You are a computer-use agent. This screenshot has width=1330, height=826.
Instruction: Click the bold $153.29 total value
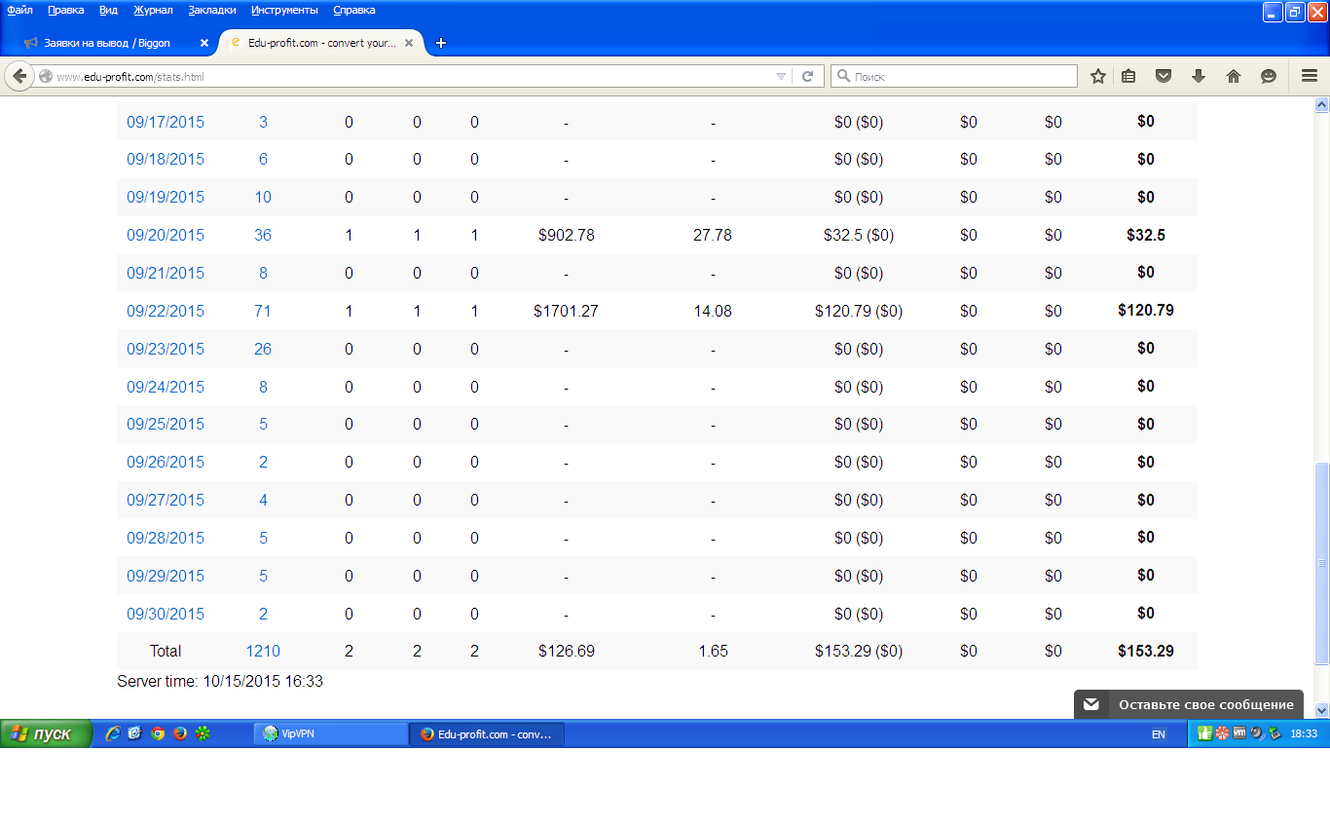coord(1146,651)
